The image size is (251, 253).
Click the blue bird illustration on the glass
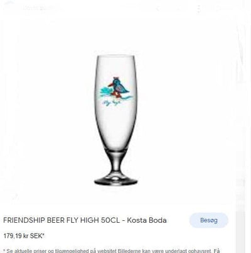click(119, 86)
